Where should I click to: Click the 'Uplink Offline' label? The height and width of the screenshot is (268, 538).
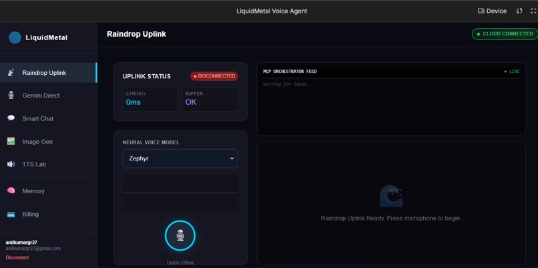pos(180,263)
